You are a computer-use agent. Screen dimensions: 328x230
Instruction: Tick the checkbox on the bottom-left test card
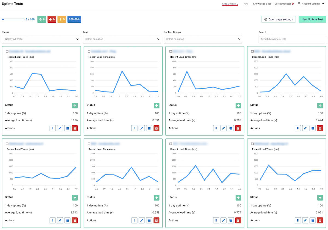[x=7, y=143]
